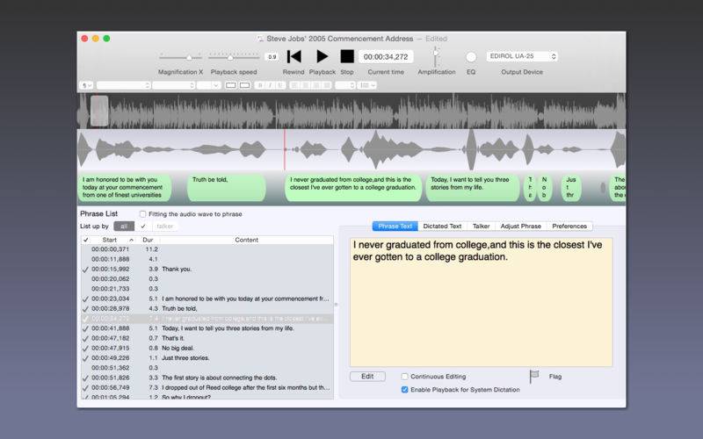Click the checkmark column header icon
The width and height of the screenshot is (703, 439).
point(85,240)
